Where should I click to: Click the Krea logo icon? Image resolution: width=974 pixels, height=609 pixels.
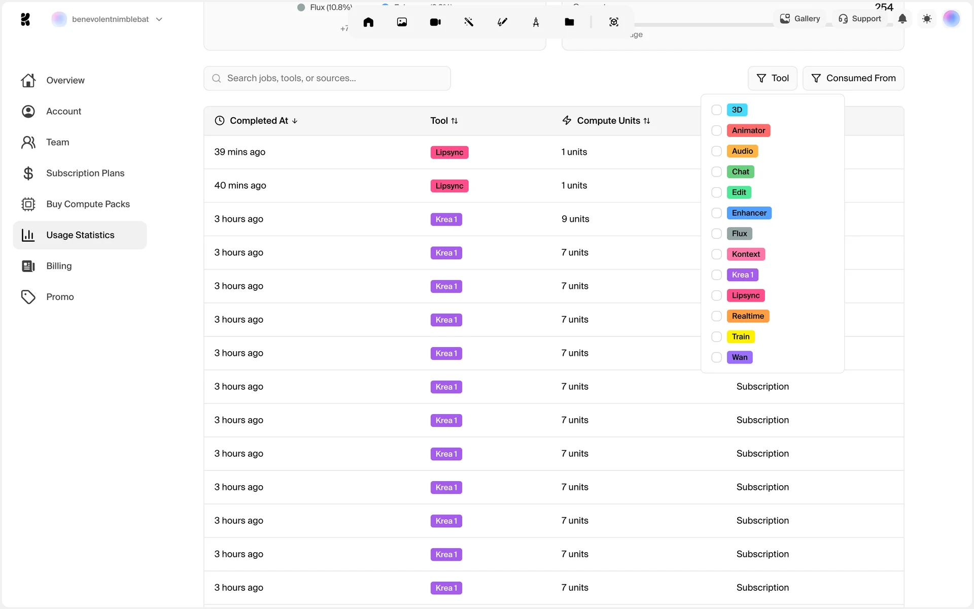click(25, 19)
